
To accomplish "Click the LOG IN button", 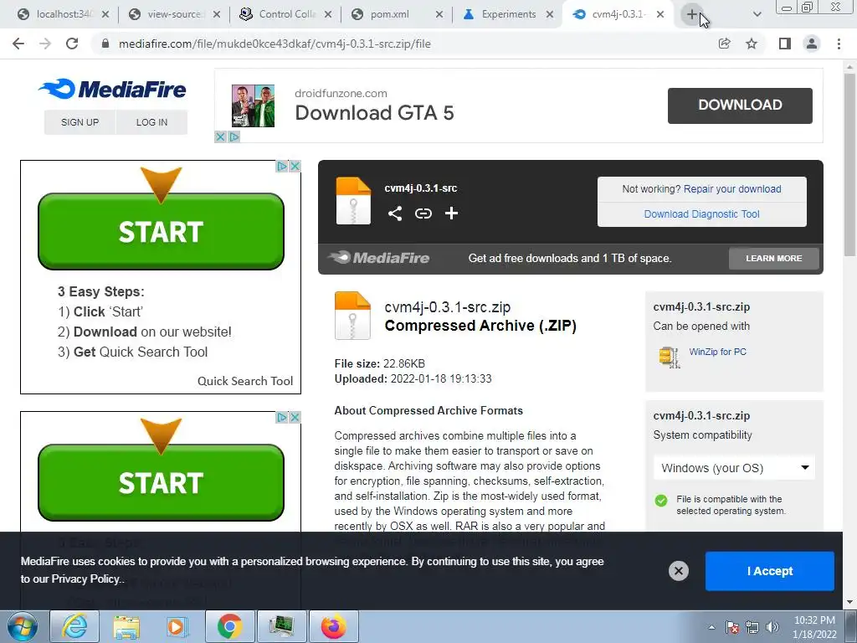I will pyautogui.click(x=152, y=122).
